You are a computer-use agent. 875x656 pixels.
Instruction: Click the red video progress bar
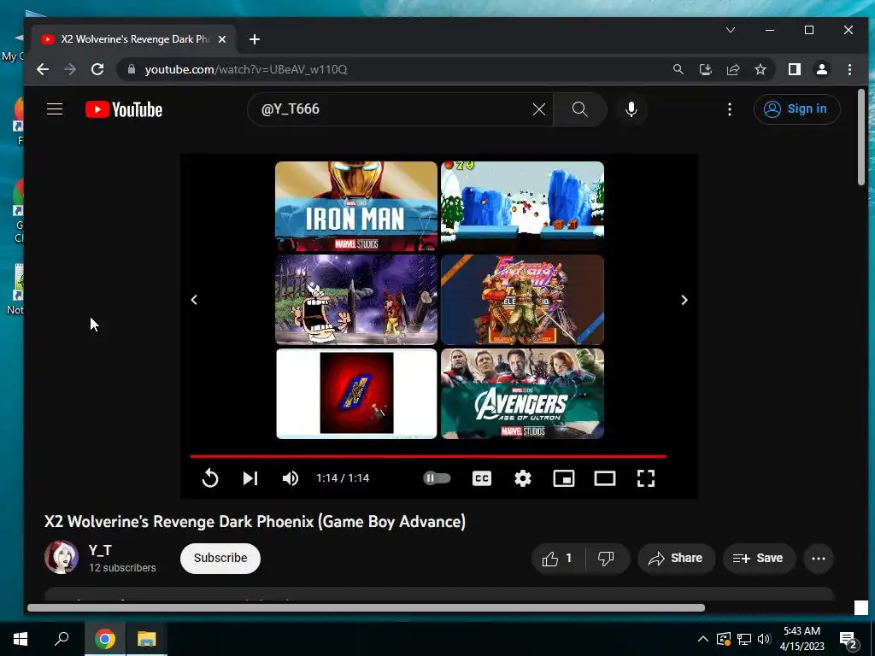[x=428, y=456]
